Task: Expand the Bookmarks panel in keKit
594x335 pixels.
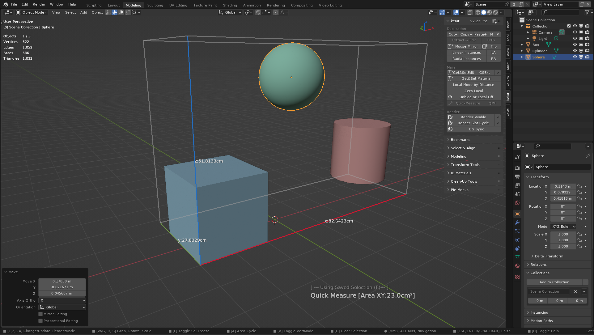Action: [x=460, y=140]
